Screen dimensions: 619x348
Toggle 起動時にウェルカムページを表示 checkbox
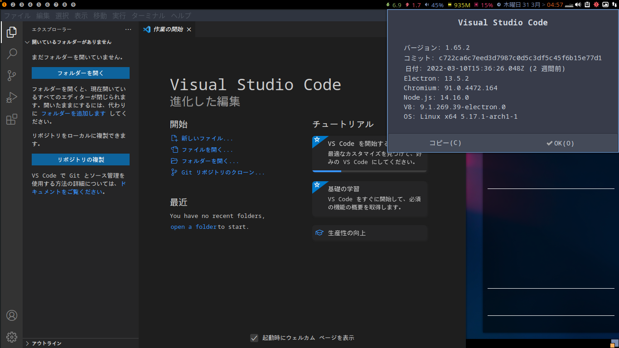tap(254, 338)
